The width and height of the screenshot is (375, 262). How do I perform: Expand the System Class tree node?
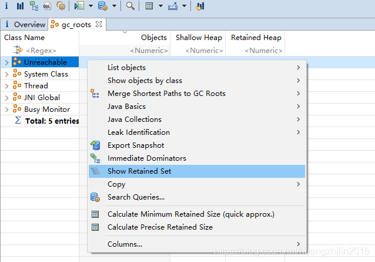(6, 74)
